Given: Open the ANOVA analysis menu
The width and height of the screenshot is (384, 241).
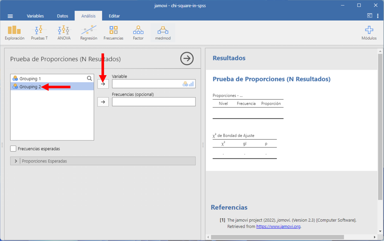Looking at the screenshot, I should coord(64,33).
